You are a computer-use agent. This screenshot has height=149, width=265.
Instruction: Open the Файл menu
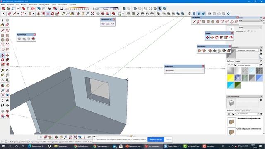pyautogui.click(x=3, y=5)
